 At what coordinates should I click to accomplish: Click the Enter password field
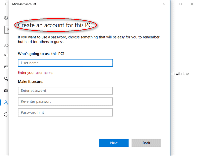[65, 91]
